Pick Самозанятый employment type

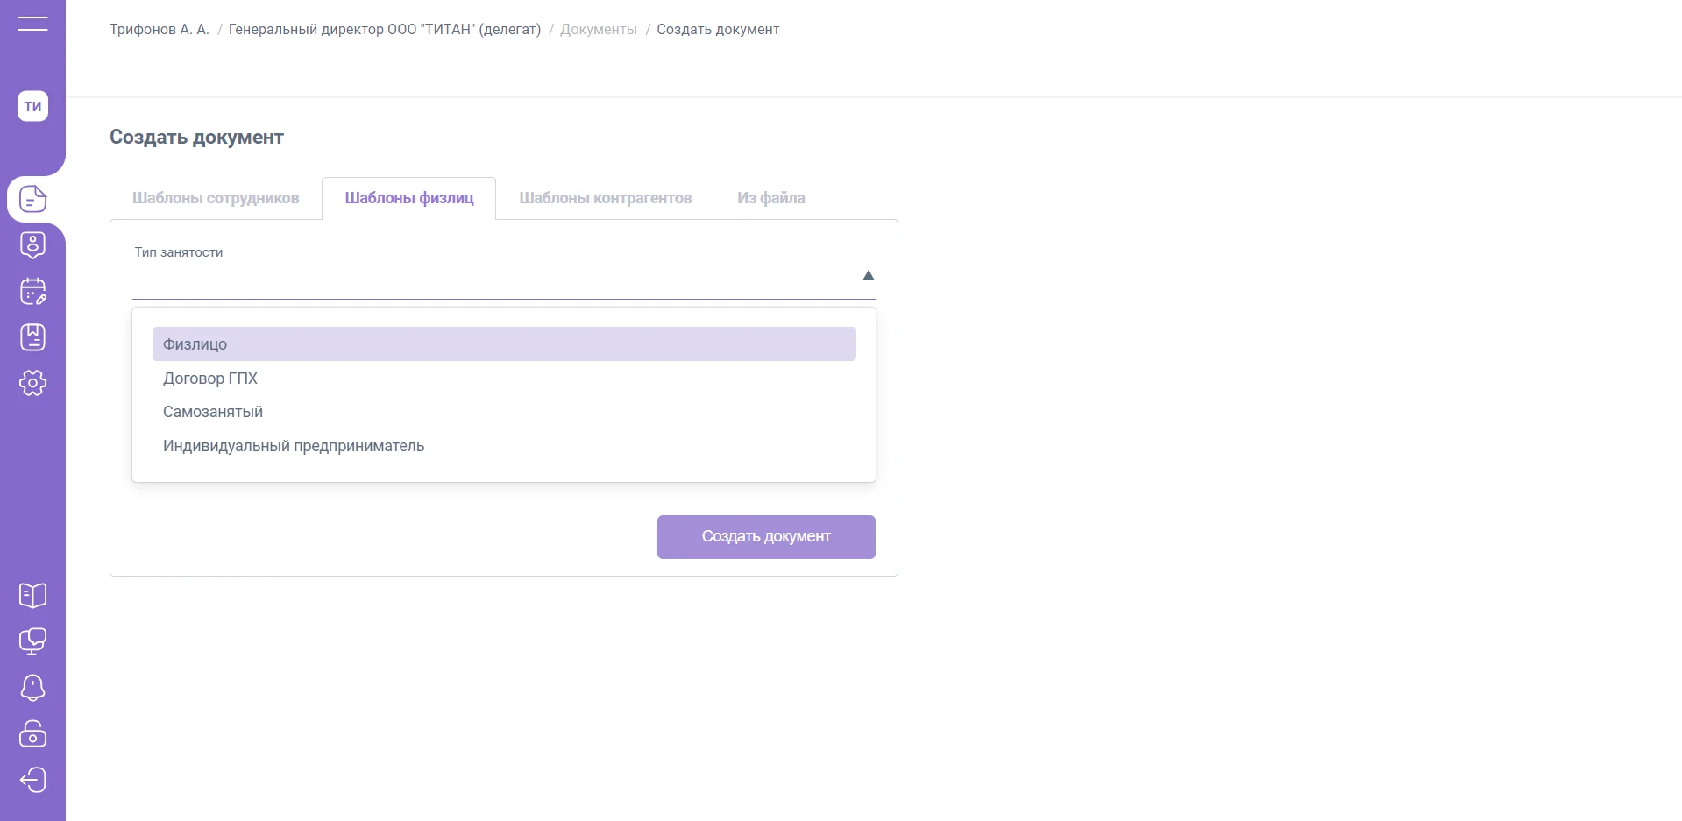pos(213,412)
